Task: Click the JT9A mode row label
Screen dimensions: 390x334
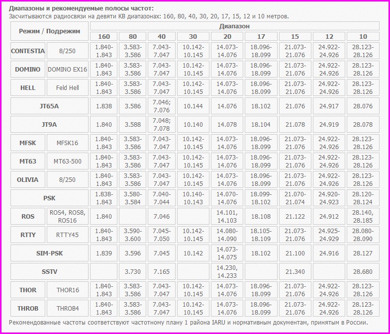Action: [49, 125]
